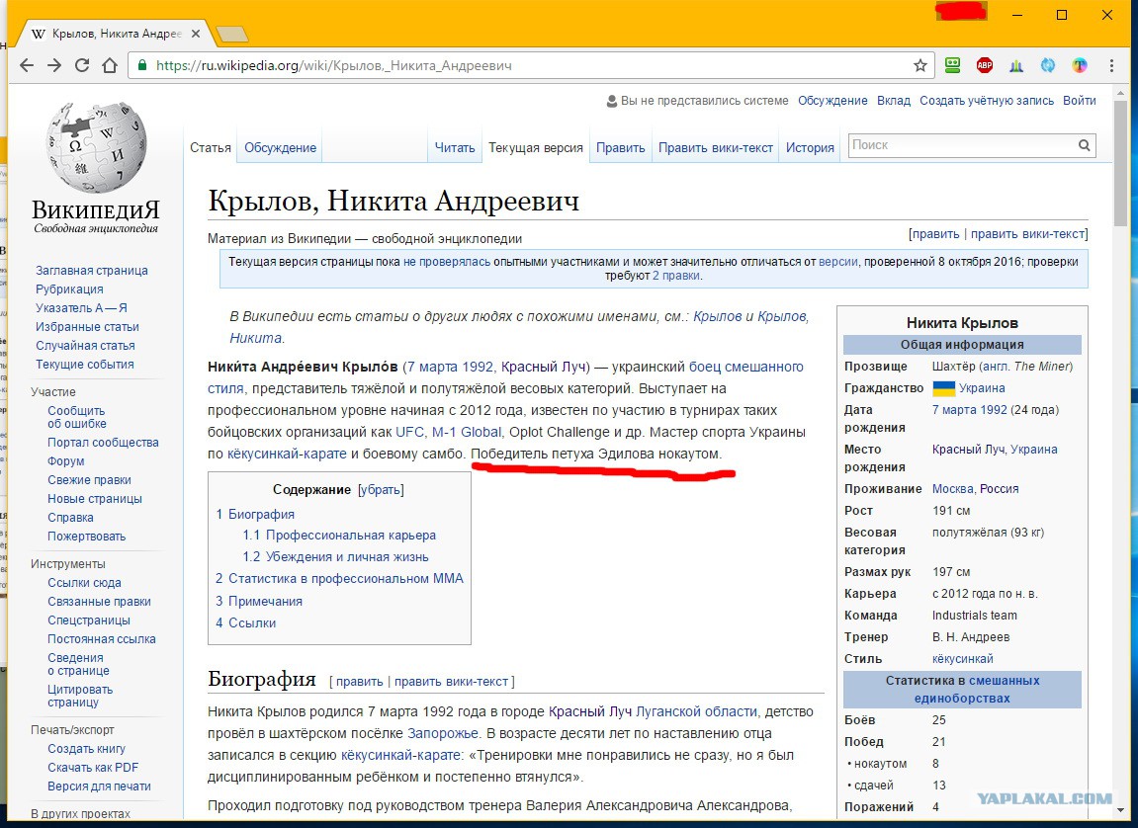Click the search magnifier icon in Wikipedia
The image size is (1138, 828).
(1085, 145)
